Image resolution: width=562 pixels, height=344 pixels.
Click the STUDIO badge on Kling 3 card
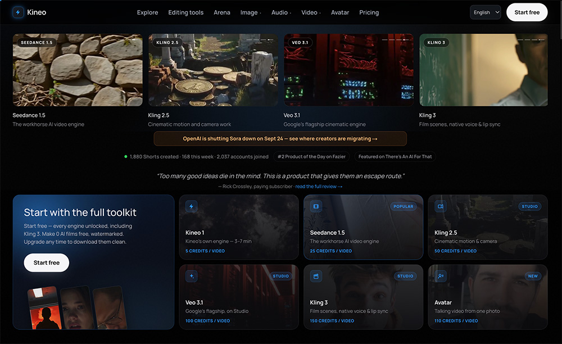coord(405,277)
